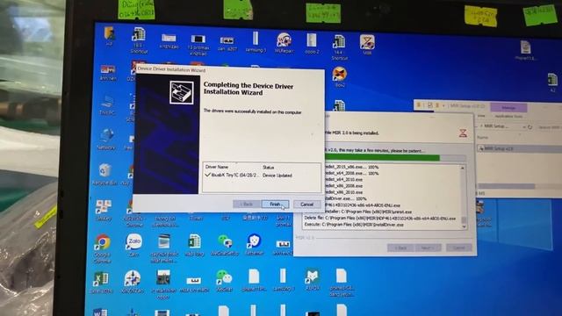Open the Recycle Bin desktop icon
Image resolution: width=562 pixels, height=316 pixels.
104,174
